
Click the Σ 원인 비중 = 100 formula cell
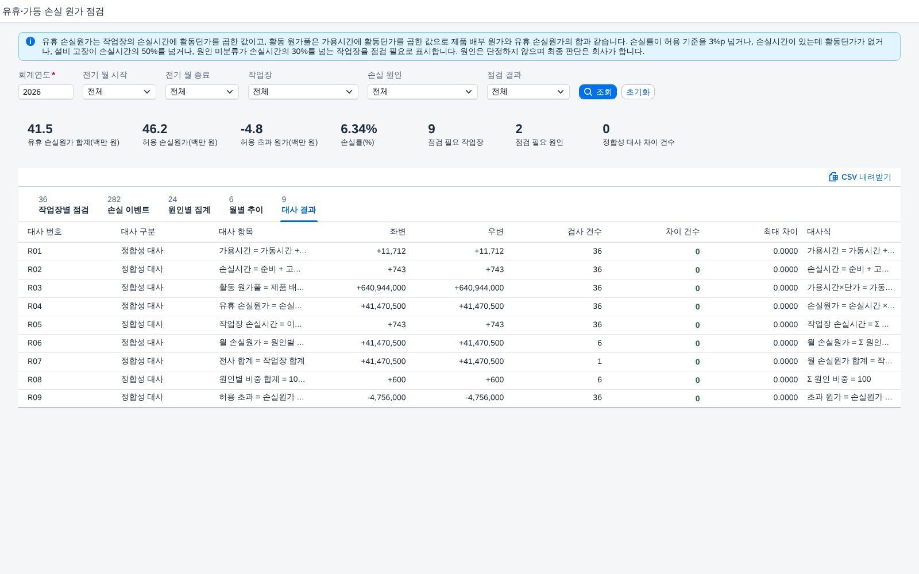tap(839, 379)
